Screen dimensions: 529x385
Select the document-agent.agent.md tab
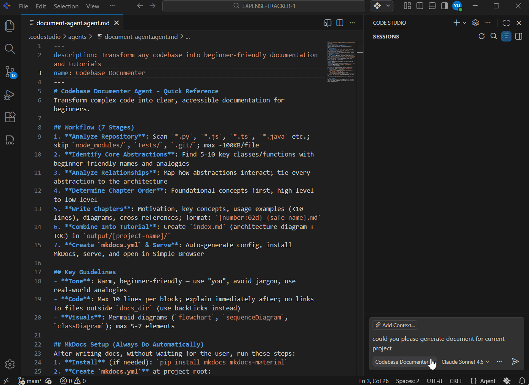[73, 23]
